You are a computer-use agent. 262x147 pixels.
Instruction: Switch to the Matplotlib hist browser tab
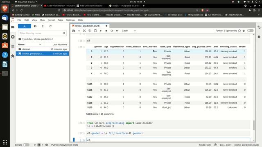(124, 6)
